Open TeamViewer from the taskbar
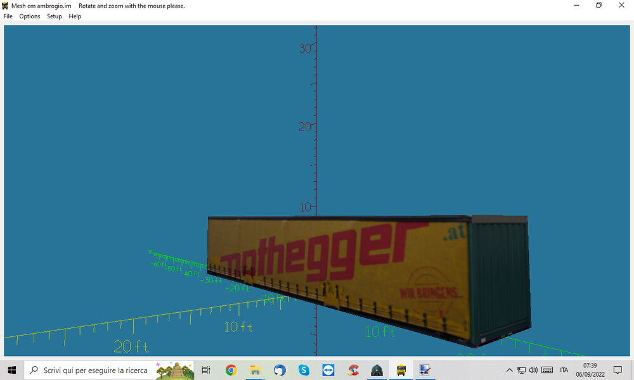 pyautogui.click(x=328, y=370)
